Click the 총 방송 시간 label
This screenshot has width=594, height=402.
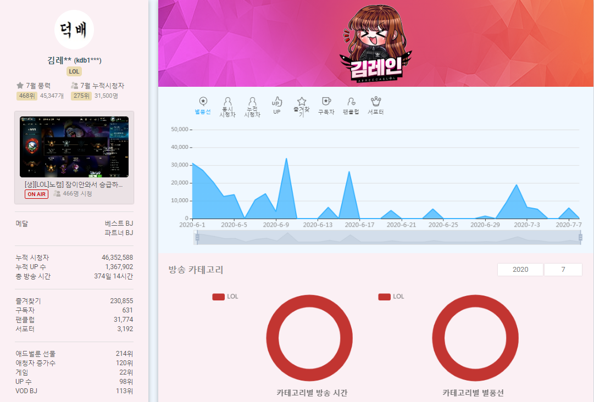point(33,276)
